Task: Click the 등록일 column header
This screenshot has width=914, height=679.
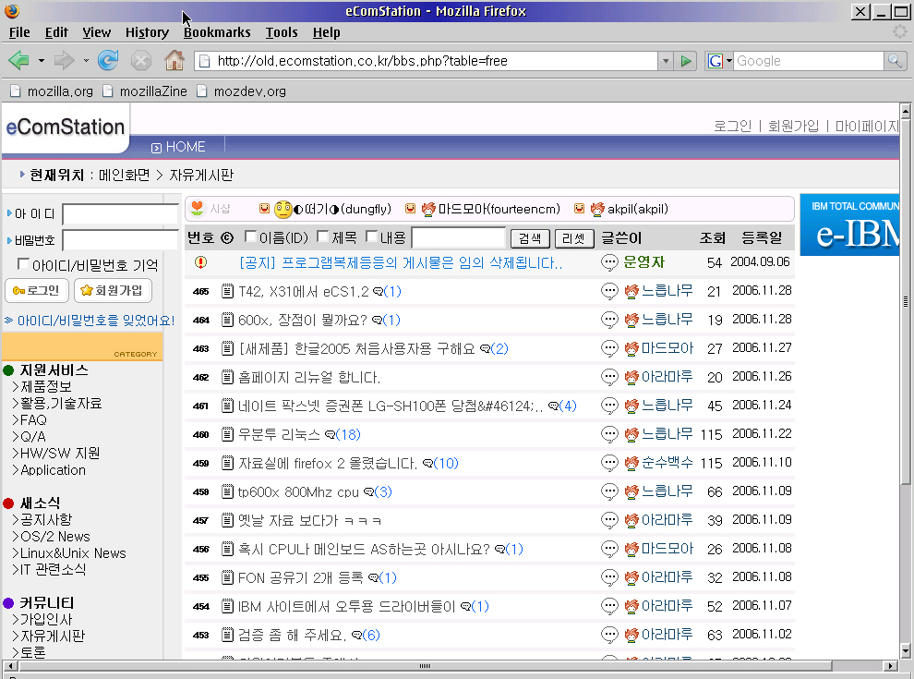Action: tap(762, 238)
